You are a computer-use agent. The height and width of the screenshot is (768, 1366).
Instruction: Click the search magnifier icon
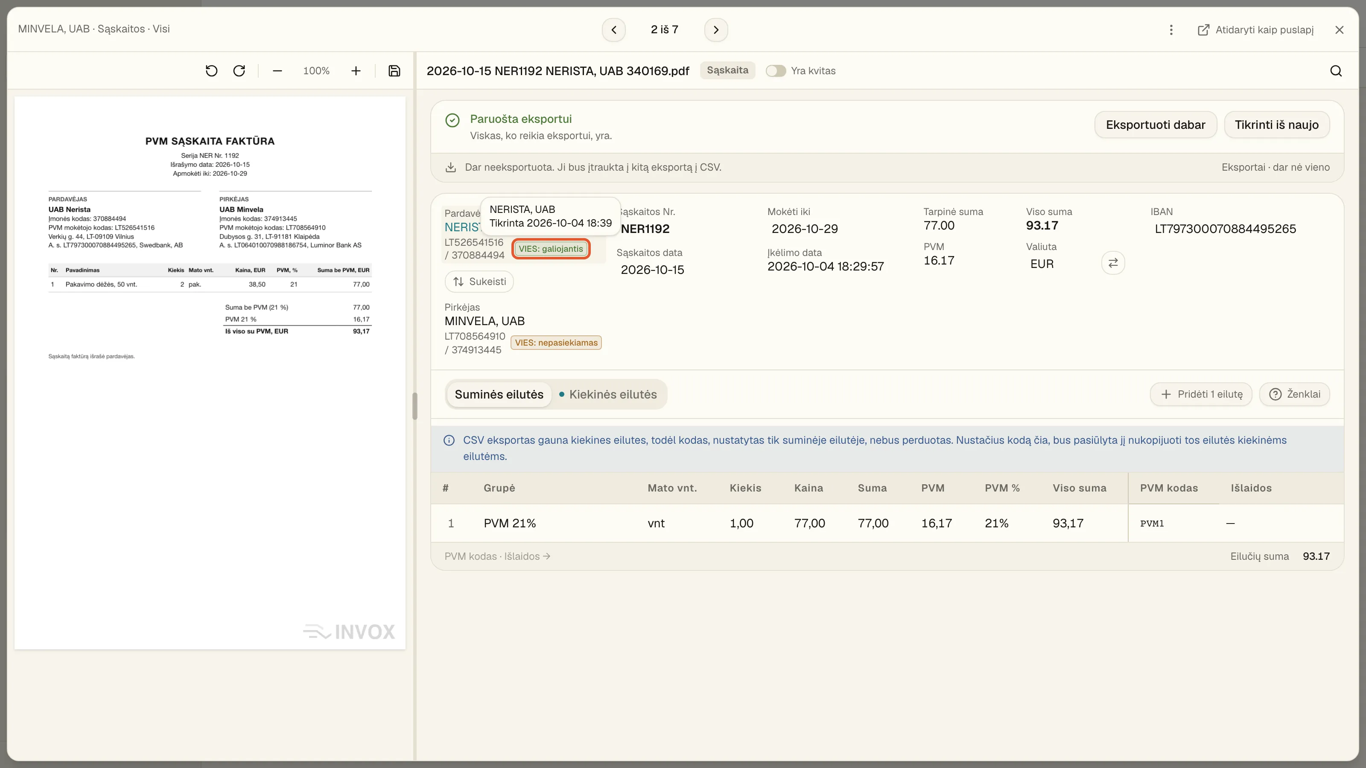tap(1336, 71)
